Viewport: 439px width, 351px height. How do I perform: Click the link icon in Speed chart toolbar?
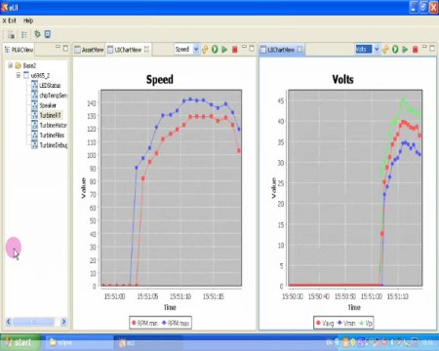[x=205, y=50]
